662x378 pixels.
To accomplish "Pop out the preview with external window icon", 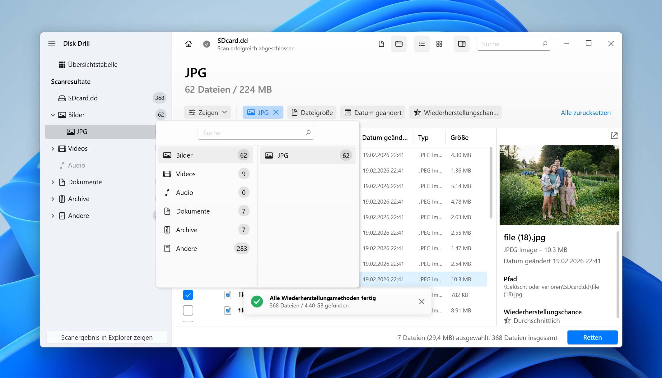I will (614, 136).
